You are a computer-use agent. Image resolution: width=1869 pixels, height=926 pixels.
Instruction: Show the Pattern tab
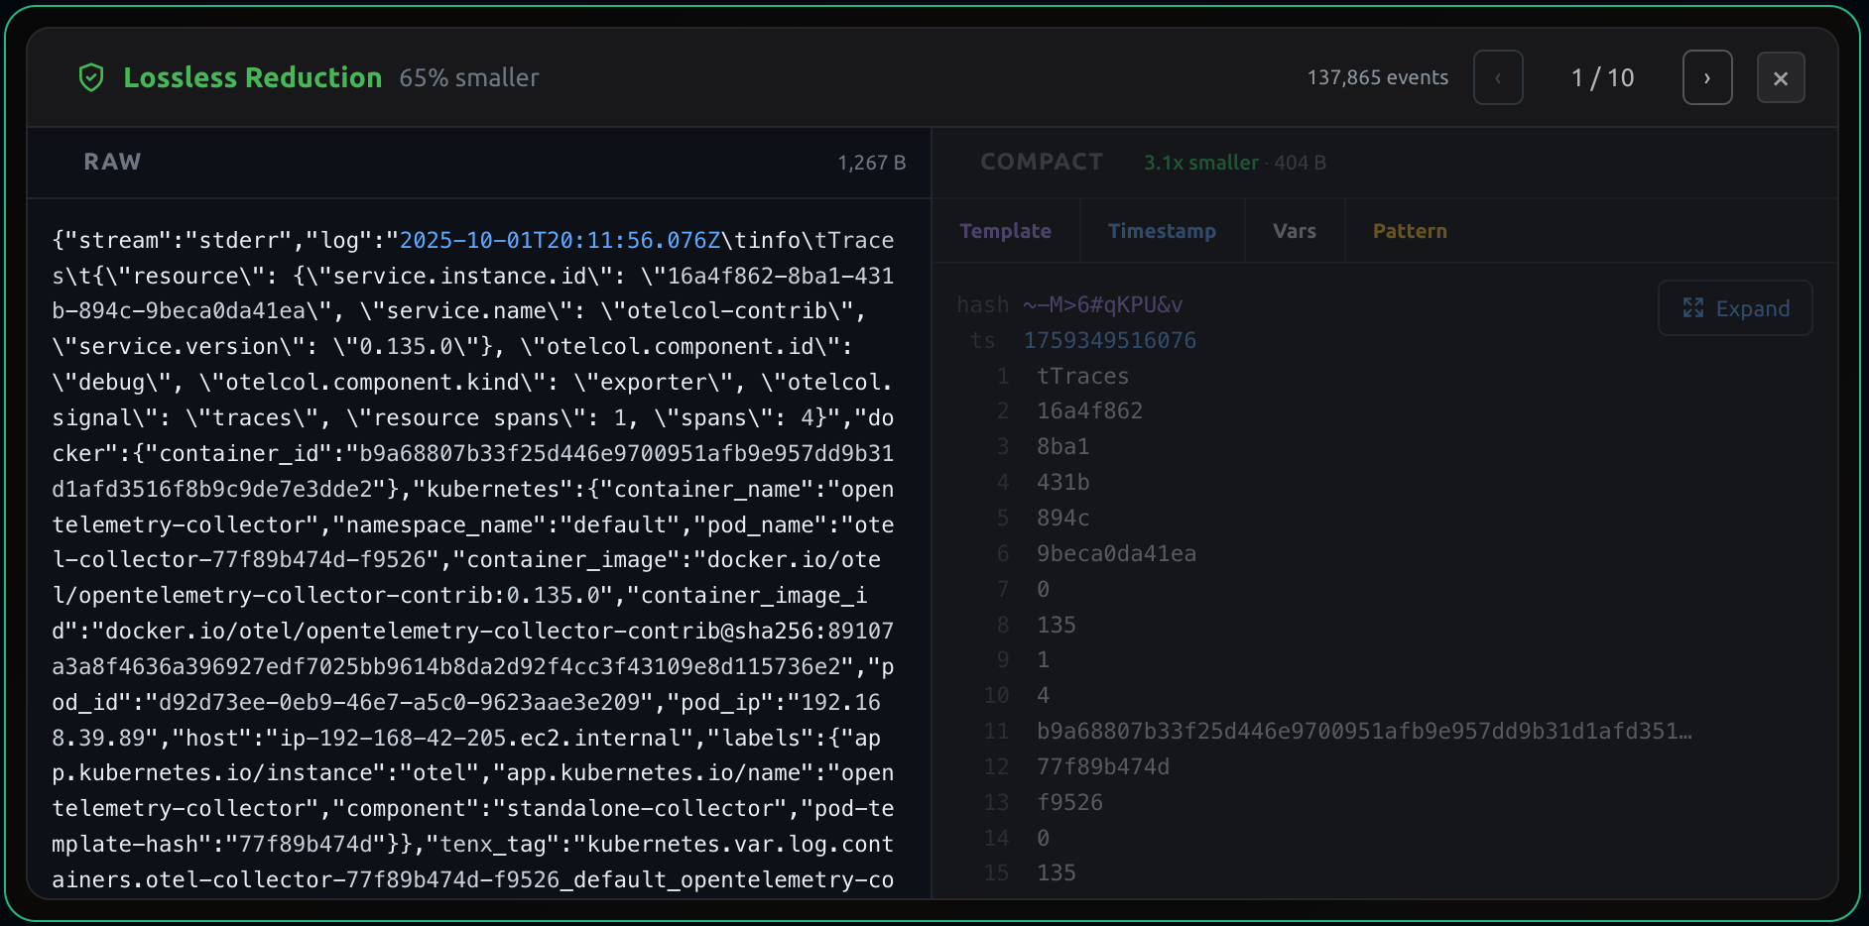point(1409,231)
